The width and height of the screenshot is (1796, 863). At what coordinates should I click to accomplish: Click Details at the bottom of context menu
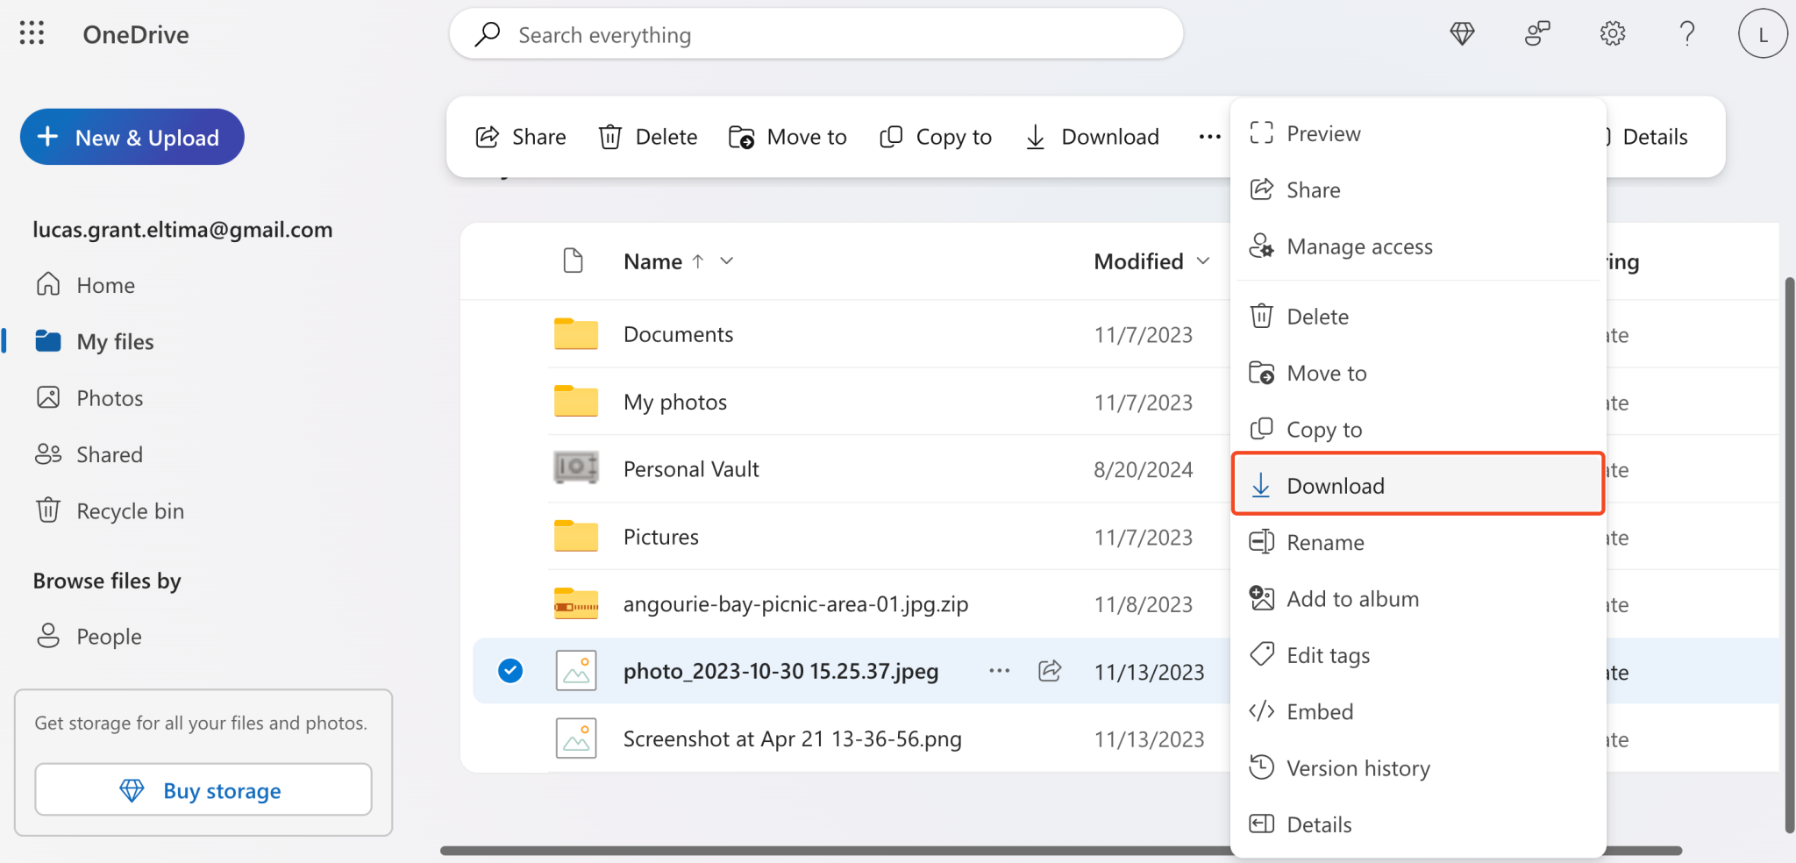[x=1418, y=824]
